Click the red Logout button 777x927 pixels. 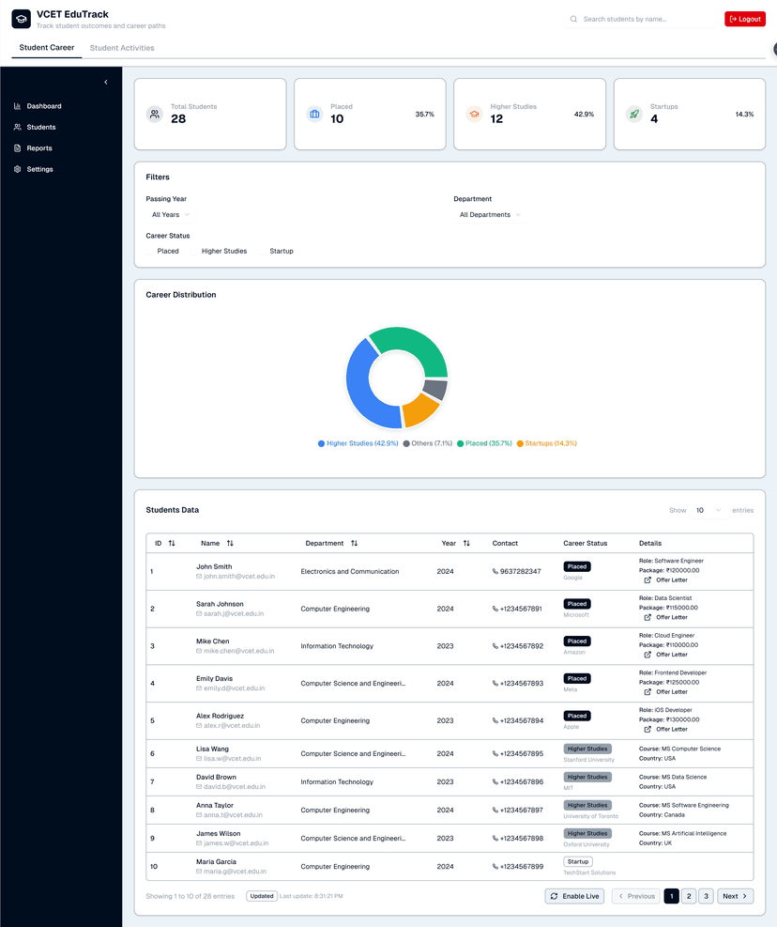point(744,19)
